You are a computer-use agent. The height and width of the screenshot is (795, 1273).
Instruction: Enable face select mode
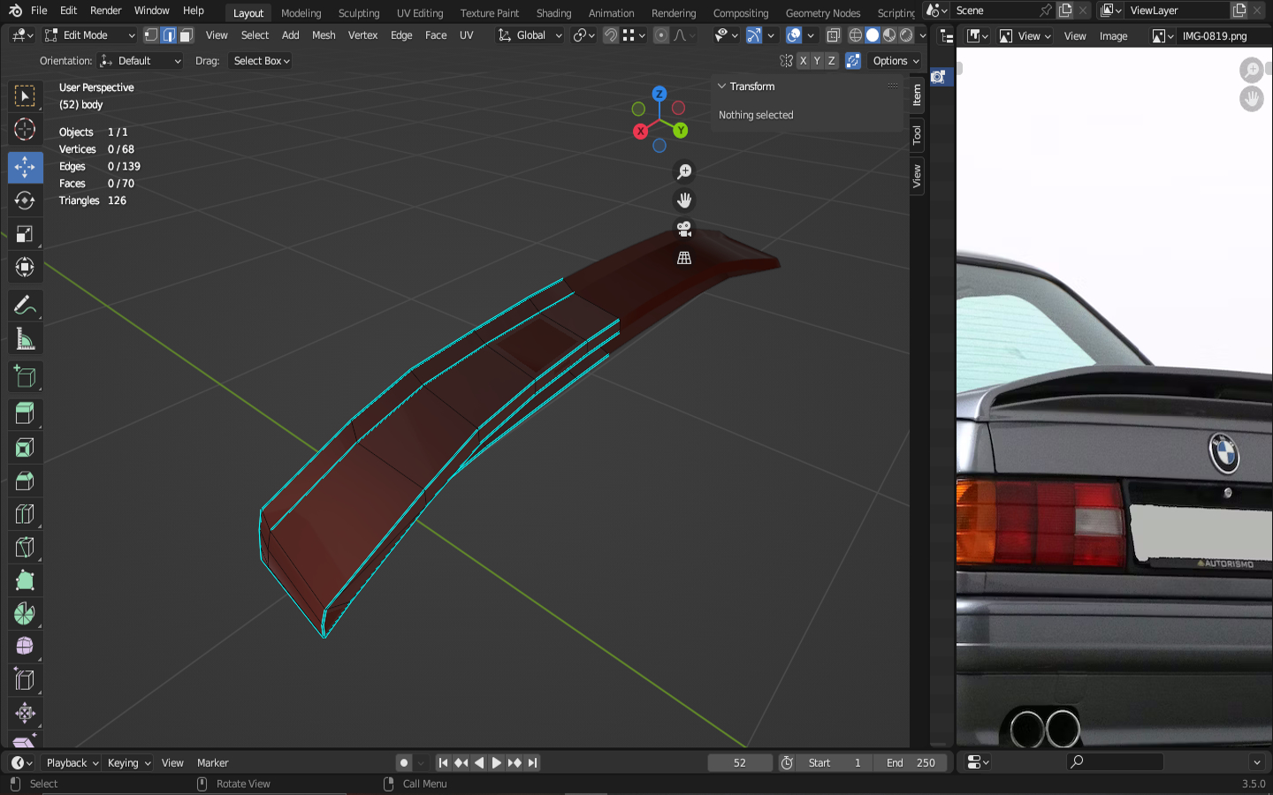pyautogui.click(x=186, y=35)
